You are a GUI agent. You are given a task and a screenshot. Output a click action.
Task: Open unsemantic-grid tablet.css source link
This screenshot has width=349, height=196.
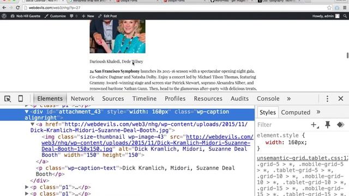(302, 158)
